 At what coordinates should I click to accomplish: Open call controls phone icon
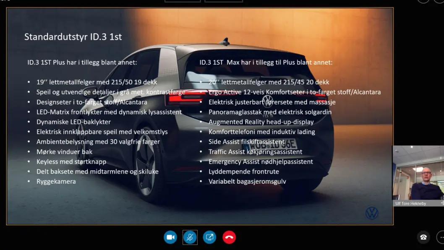tap(423, 237)
